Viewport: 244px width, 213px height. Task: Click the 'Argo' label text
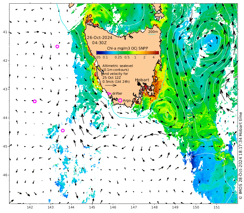click(x=127, y=101)
